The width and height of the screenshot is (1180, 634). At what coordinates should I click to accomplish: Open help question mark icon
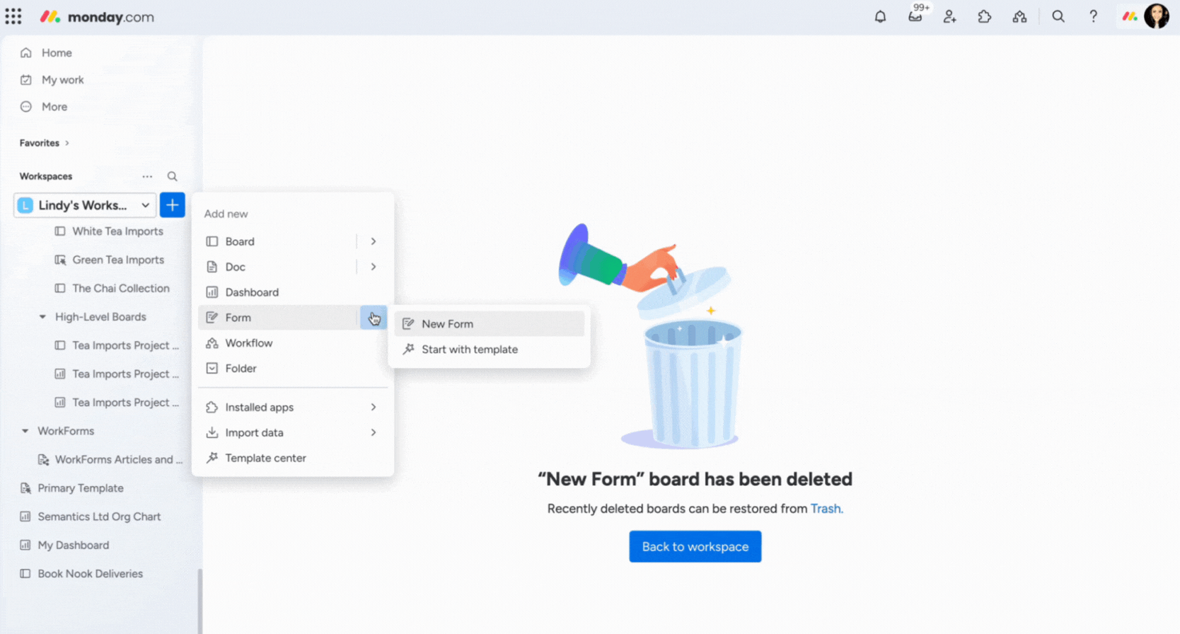pyautogui.click(x=1093, y=16)
